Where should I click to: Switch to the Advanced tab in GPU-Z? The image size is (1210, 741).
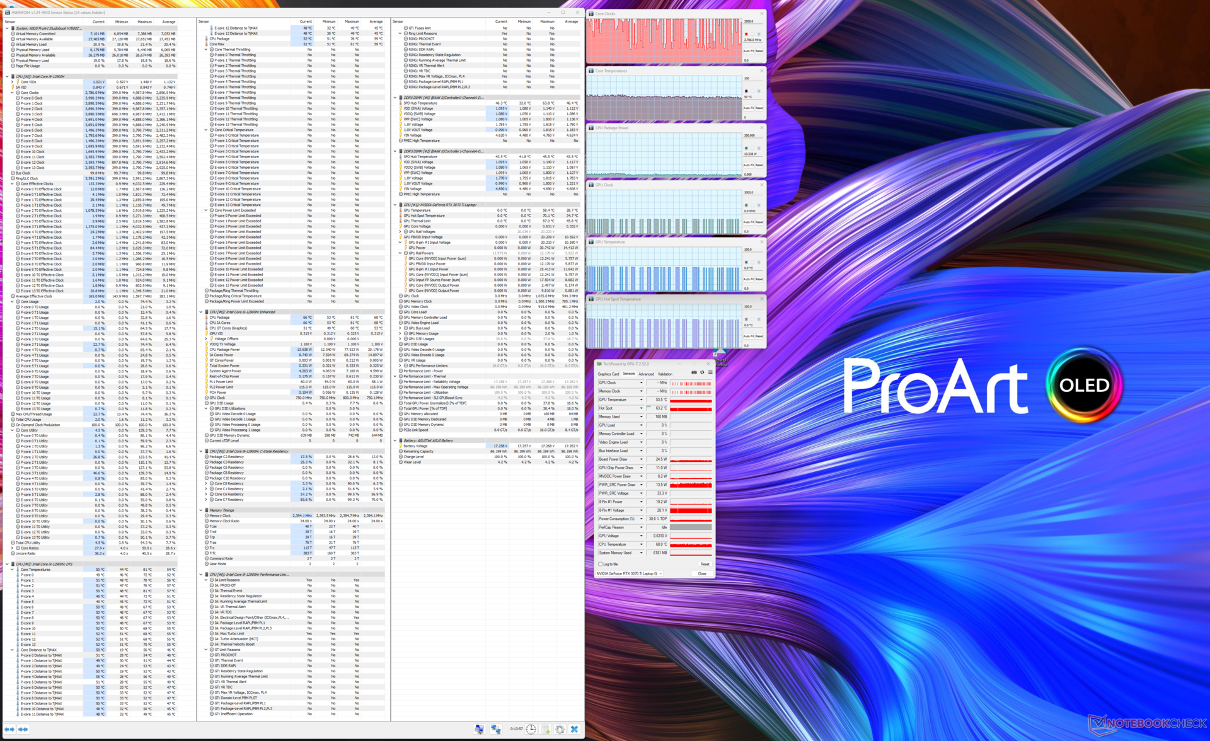647,374
